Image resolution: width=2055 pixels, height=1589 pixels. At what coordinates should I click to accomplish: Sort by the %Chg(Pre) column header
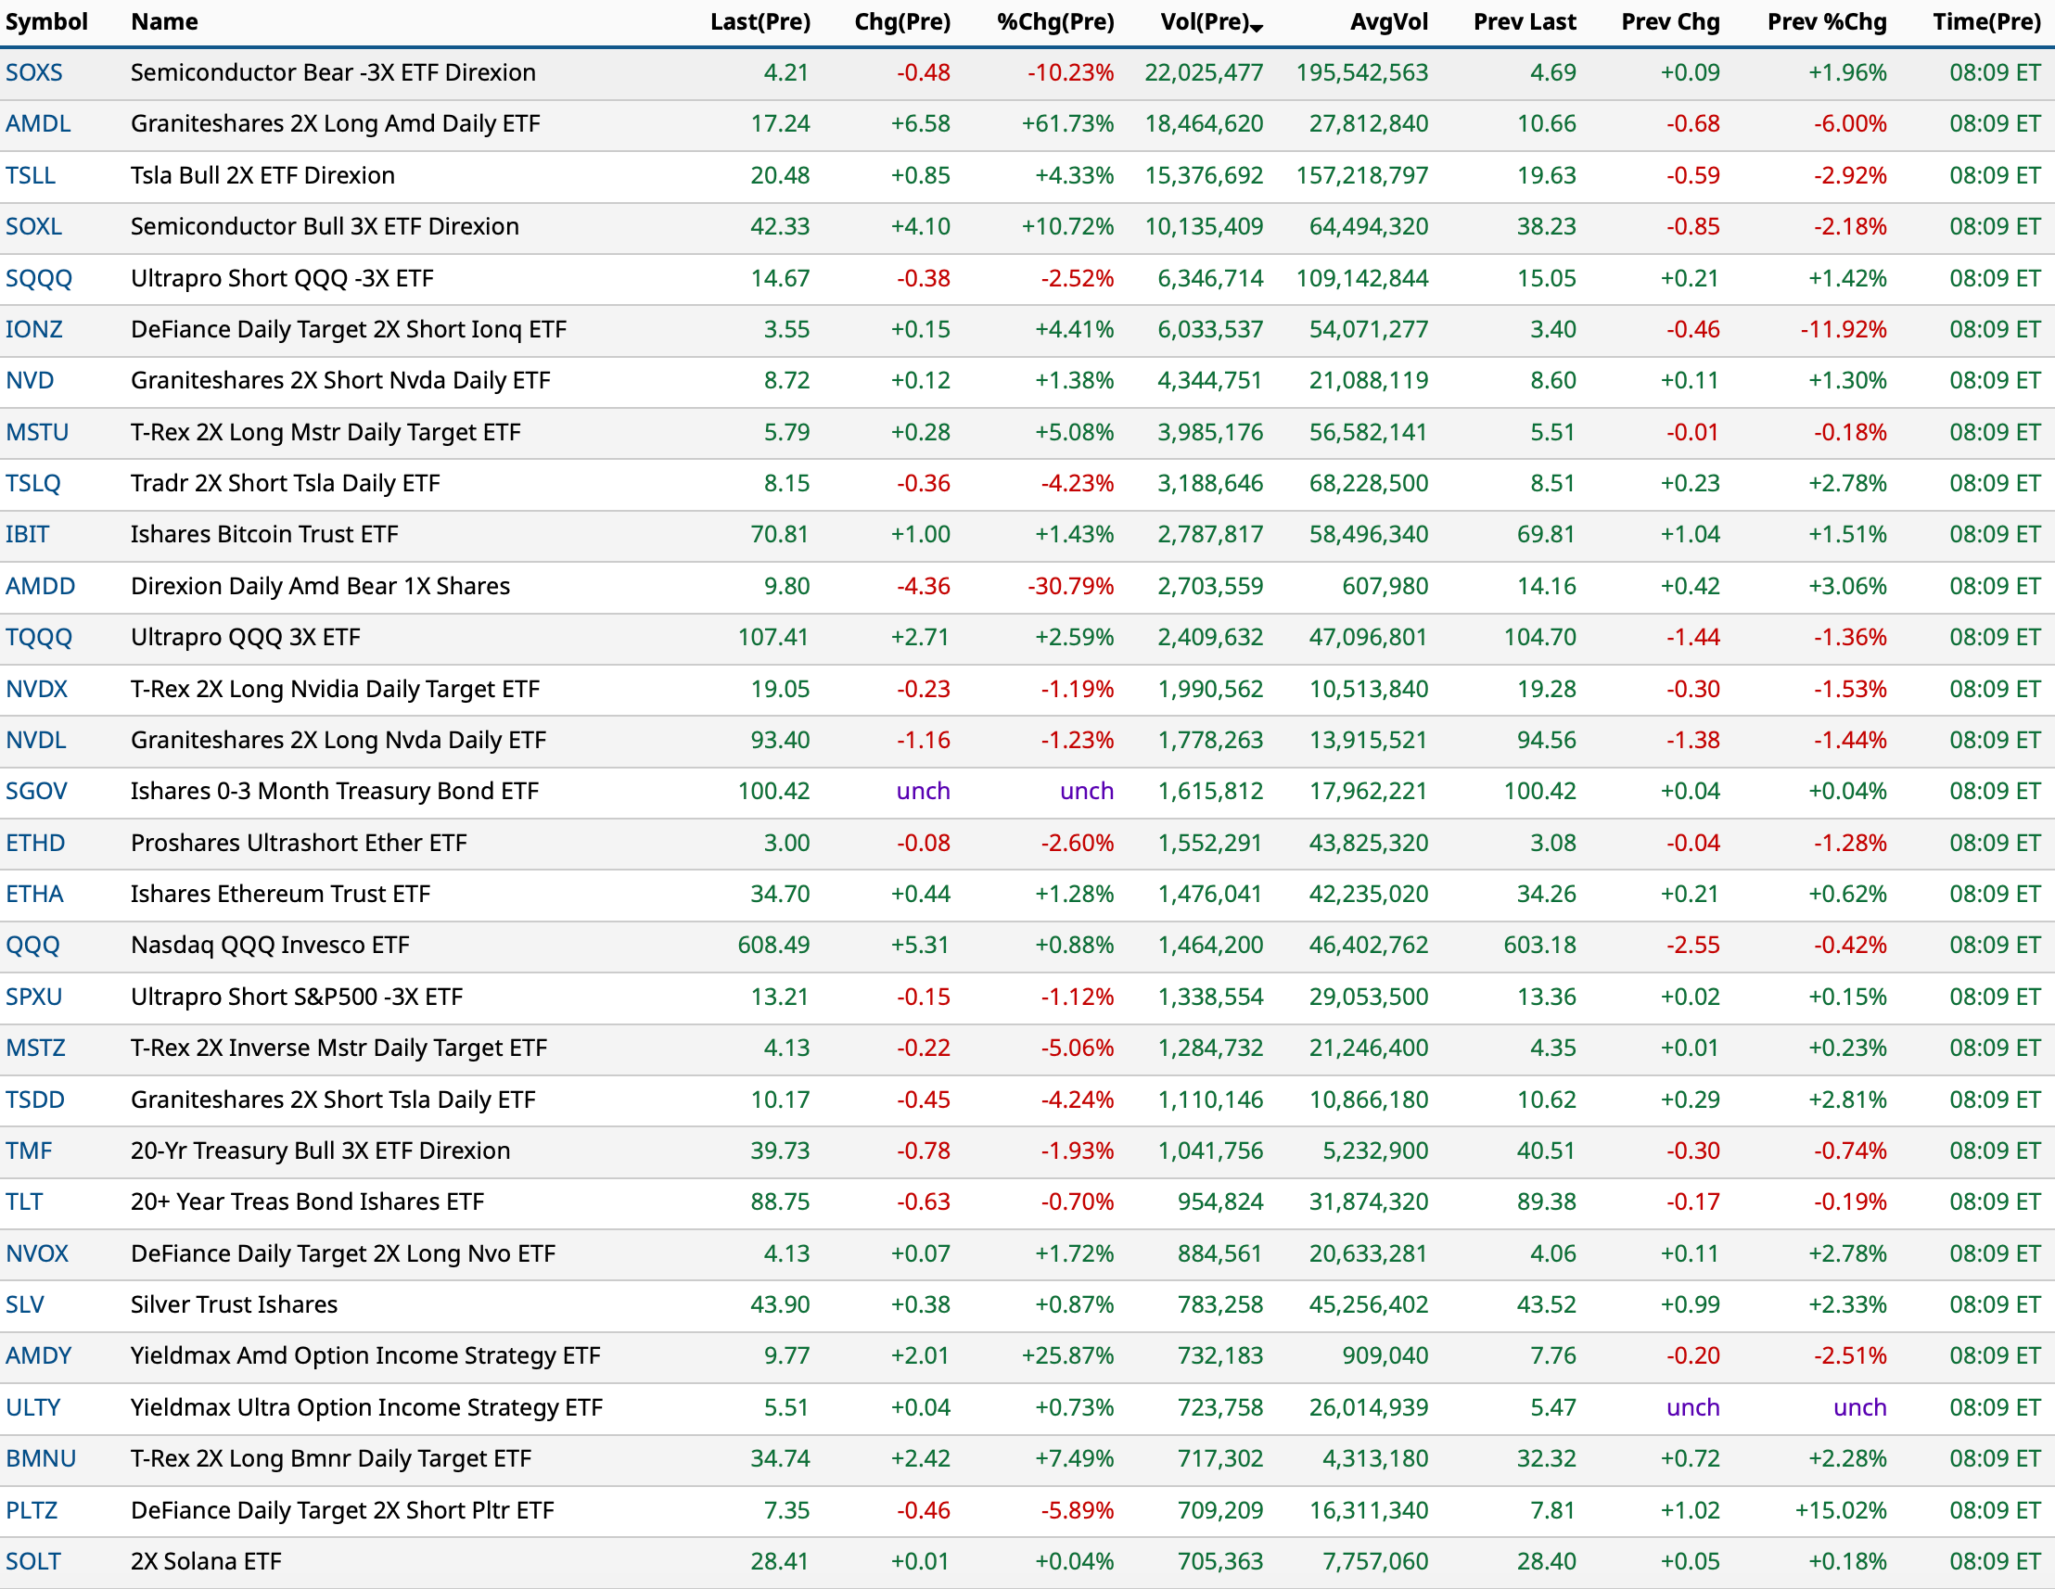(1054, 21)
